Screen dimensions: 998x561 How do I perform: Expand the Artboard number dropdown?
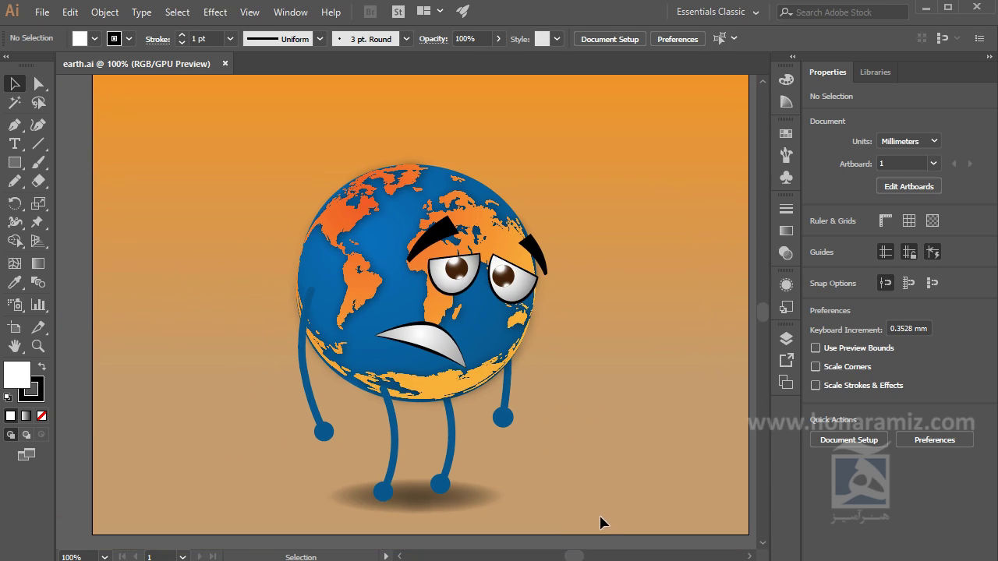pyautogui.click(x=933, y=164)
